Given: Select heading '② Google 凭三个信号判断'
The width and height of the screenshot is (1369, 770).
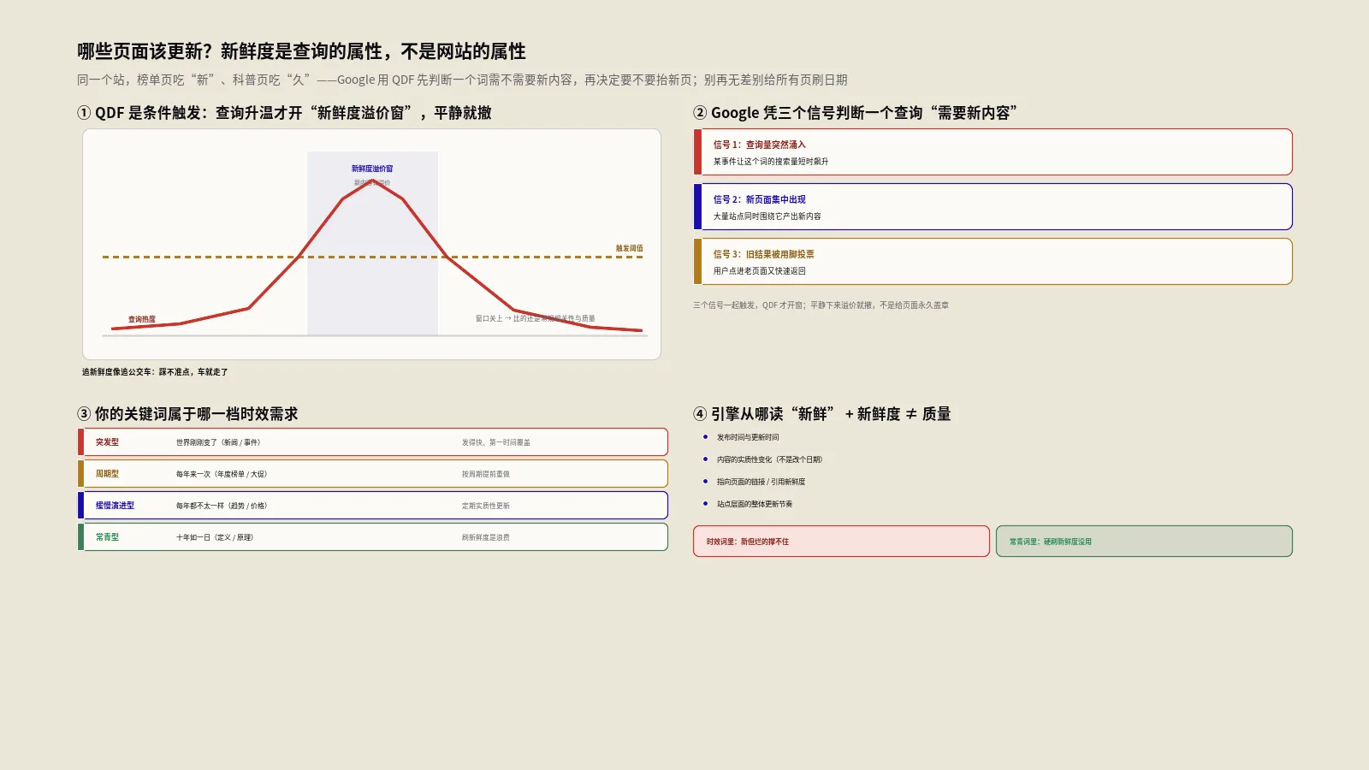Looking at the screenshot, I should pyautogui.click(x=855, y=113).
